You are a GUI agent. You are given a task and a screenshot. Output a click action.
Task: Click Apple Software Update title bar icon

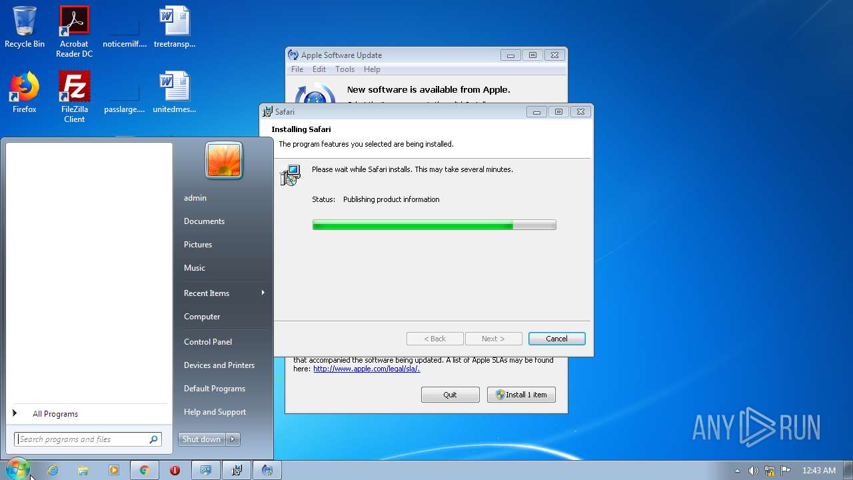tap(293, 55)
